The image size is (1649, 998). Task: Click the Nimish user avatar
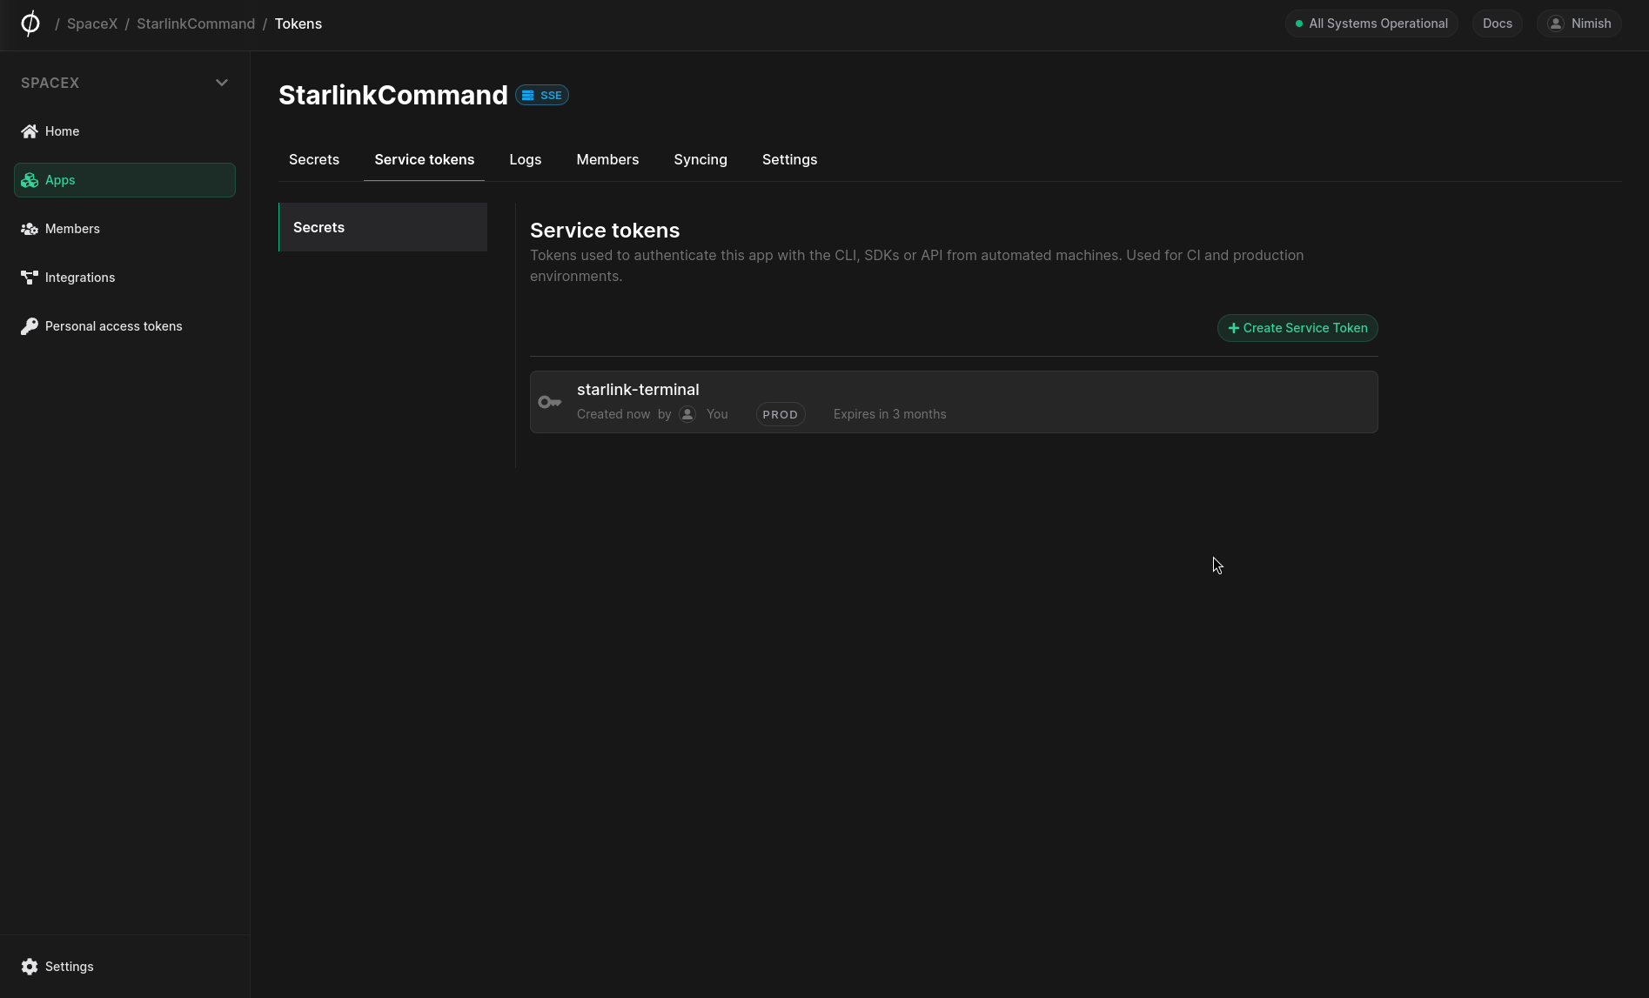pyautogui.click(x=1555, y=23)
